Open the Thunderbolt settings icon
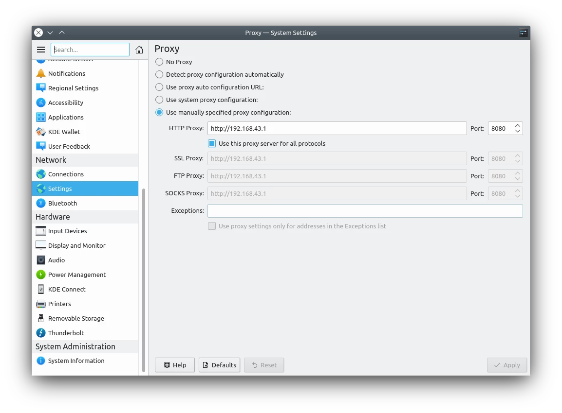Screen dimensions: 562x413 point(41,333)
